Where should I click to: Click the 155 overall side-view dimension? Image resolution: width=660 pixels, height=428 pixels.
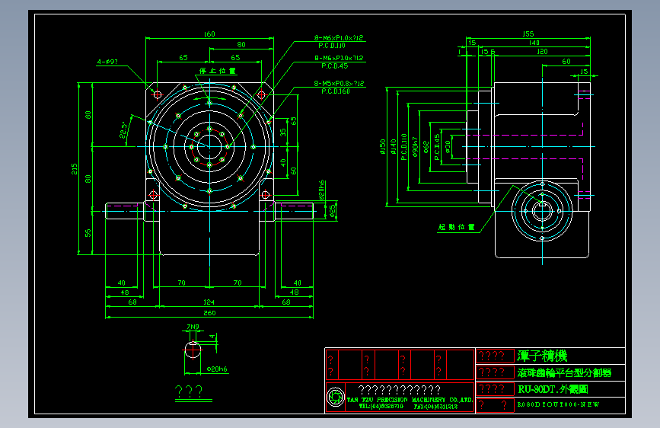(528, 34)
